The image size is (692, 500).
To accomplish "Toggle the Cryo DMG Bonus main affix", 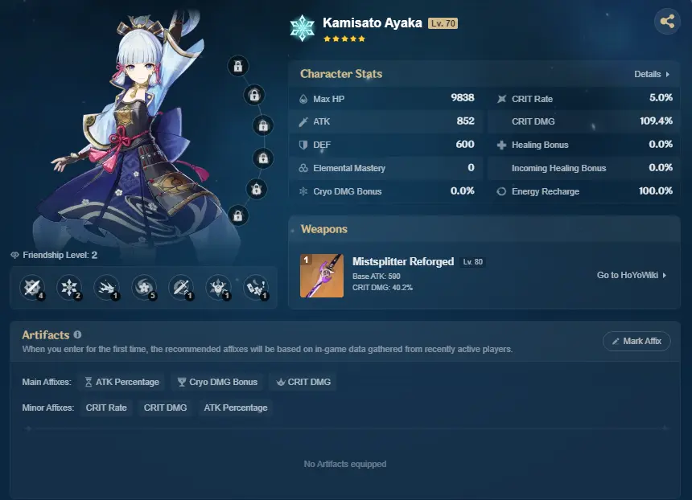I will point(217,382).
